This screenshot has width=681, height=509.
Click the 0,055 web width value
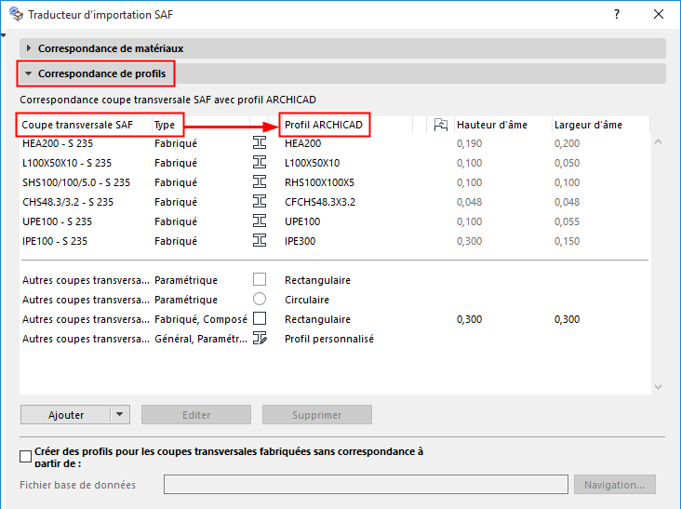coord(567,221)
